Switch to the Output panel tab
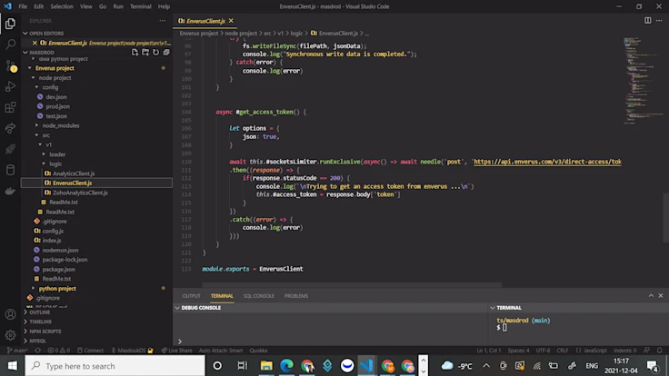 (x=191, y=295)
